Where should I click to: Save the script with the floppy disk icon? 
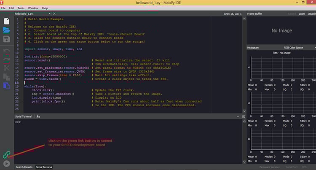pos(6,39)
